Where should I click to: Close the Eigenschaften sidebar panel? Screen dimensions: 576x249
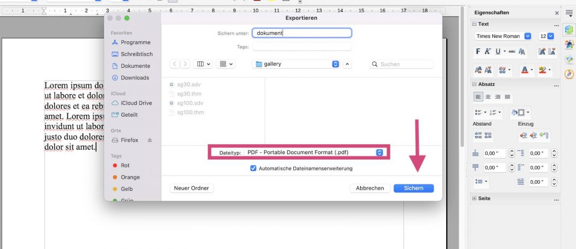tap(557, 13)
